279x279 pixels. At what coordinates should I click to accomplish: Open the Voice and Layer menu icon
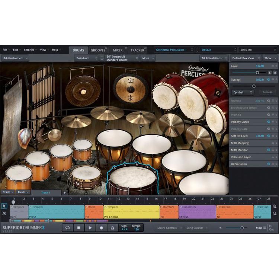point(272,157)
